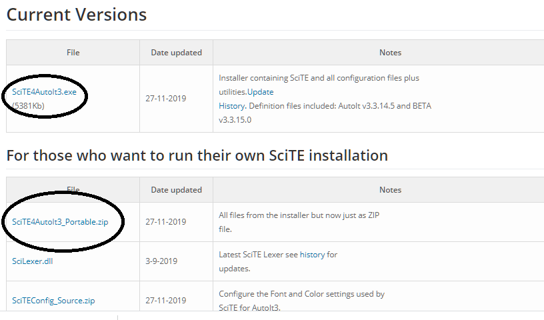
Task: Click the 3-9-2019 date cell
Action: coord(161,261)
